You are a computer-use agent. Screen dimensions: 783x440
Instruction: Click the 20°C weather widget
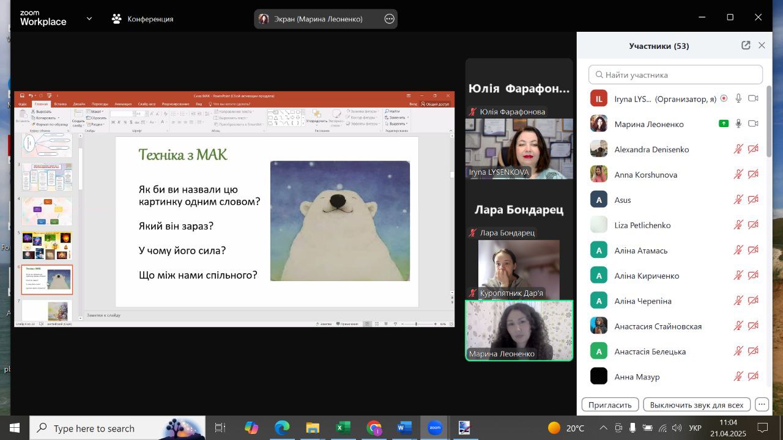coord(566,428)
